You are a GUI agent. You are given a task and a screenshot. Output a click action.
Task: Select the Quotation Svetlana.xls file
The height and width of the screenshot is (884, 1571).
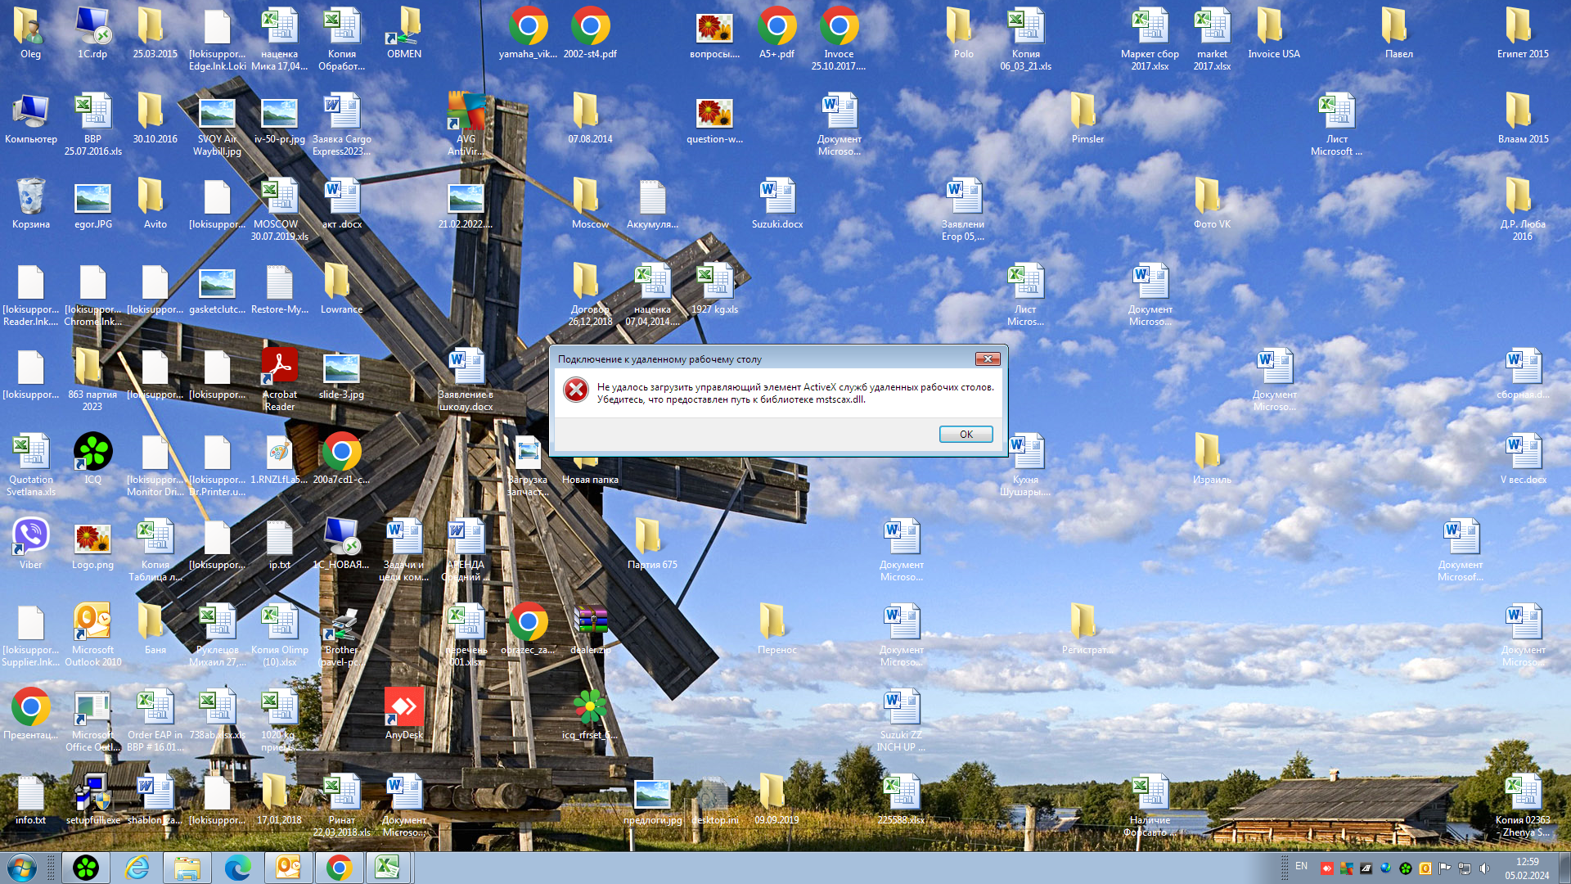click(x=31, y=464)
